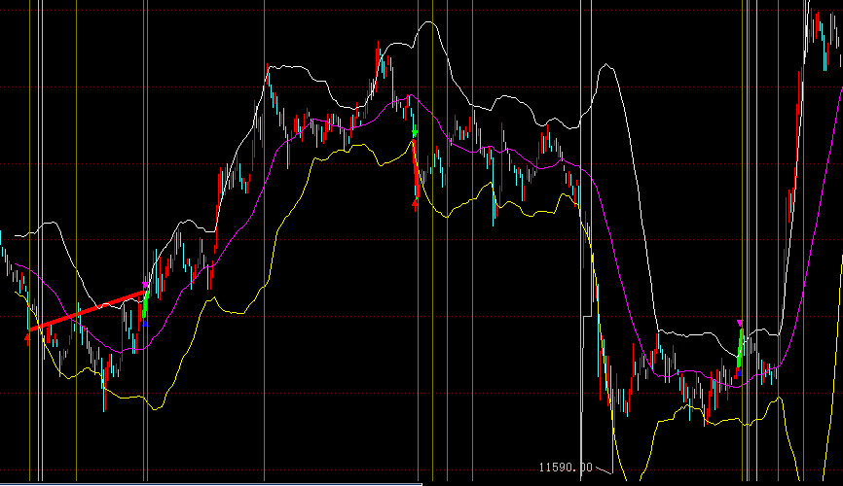Select the long thick red trend line
Viewport: 843px width, 486px height.
coord(87,310)
